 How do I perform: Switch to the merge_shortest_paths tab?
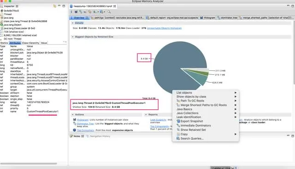coord(266,17)
